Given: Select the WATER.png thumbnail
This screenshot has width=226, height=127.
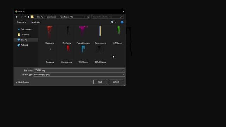Looking at the screenshot, I should point(83,49).
